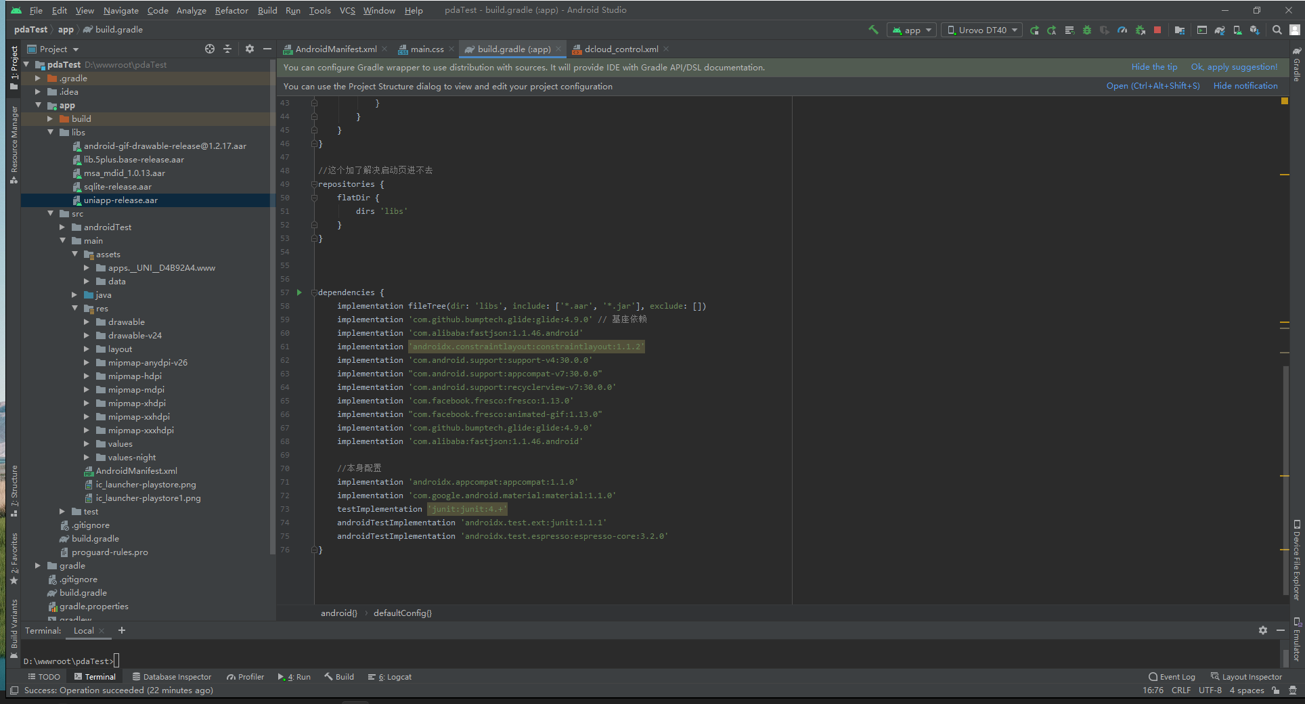Open the Profiler gauge icon in toolbar
The width and height of the screenshot is (1305, 704).
coord(1122,30)
